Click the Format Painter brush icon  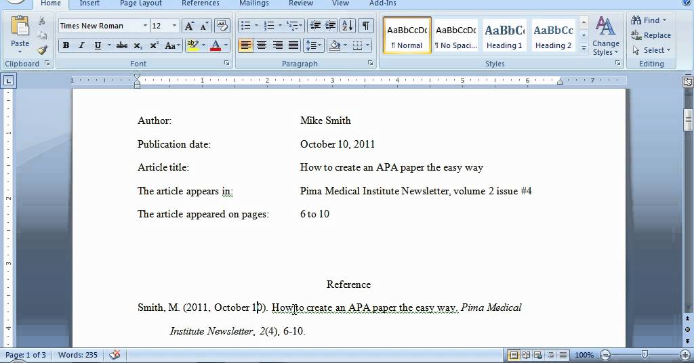42,49
